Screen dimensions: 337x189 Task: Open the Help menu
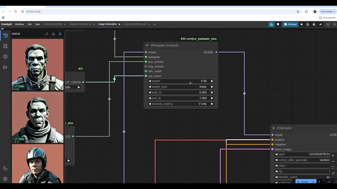[37, 24]
